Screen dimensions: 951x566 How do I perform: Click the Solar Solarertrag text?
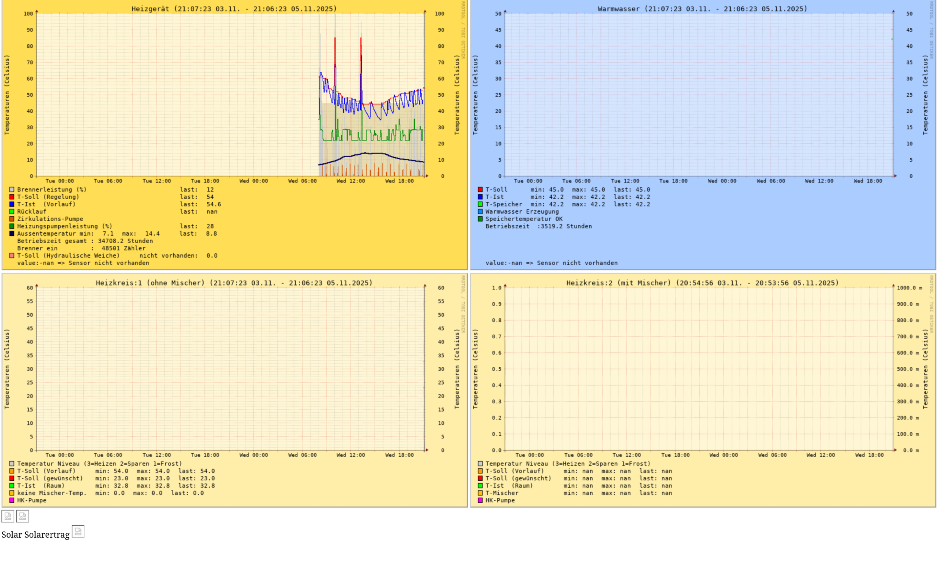(x=35, y=535)
